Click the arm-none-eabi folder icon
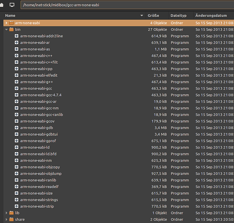Viewport: 234px width, 223px height. [11, 23]
